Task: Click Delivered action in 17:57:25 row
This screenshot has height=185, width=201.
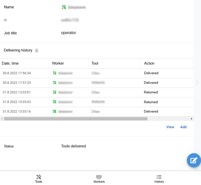Action: coord(151,83)
